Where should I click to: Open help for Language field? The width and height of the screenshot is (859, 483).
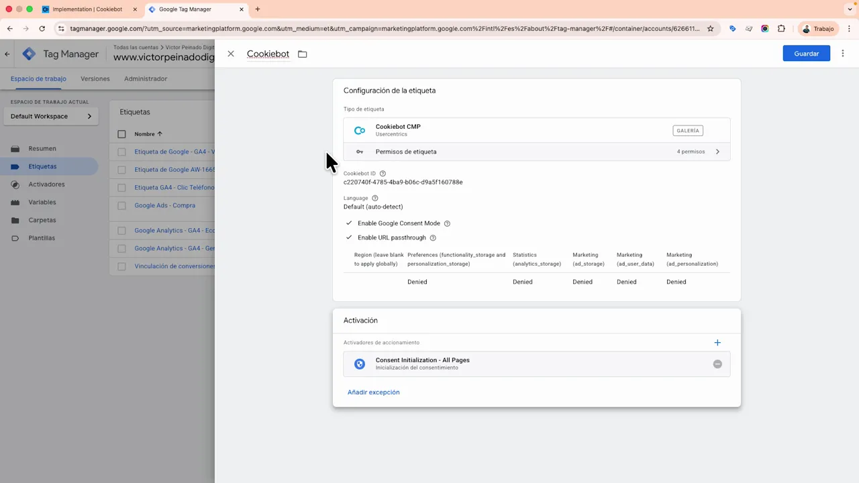375,199
